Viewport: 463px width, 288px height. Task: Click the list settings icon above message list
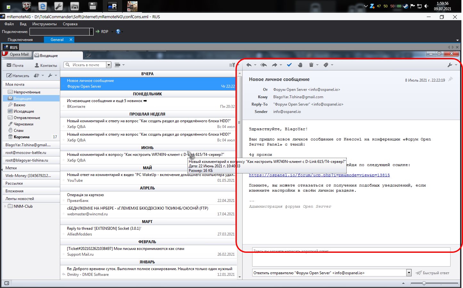[x=232, y=65]
